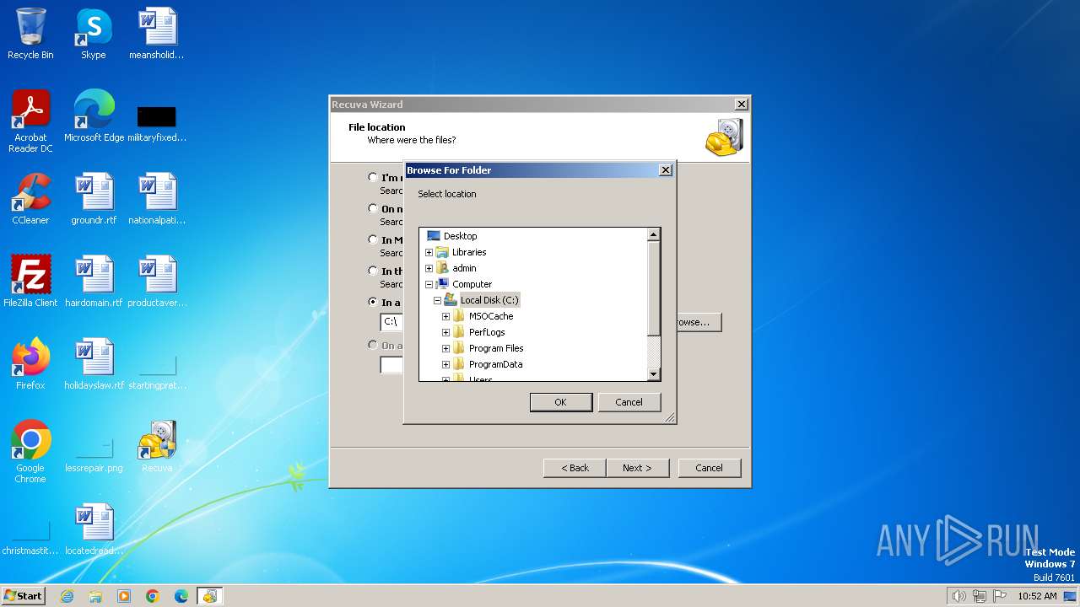This screenshot has width=1080, height=607.
Task: Expand the ProgramData folder node
Action: tap(445, 364)
